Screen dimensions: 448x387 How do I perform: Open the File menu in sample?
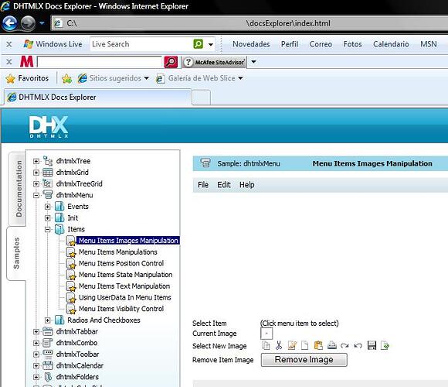click(x=203, y=185)
